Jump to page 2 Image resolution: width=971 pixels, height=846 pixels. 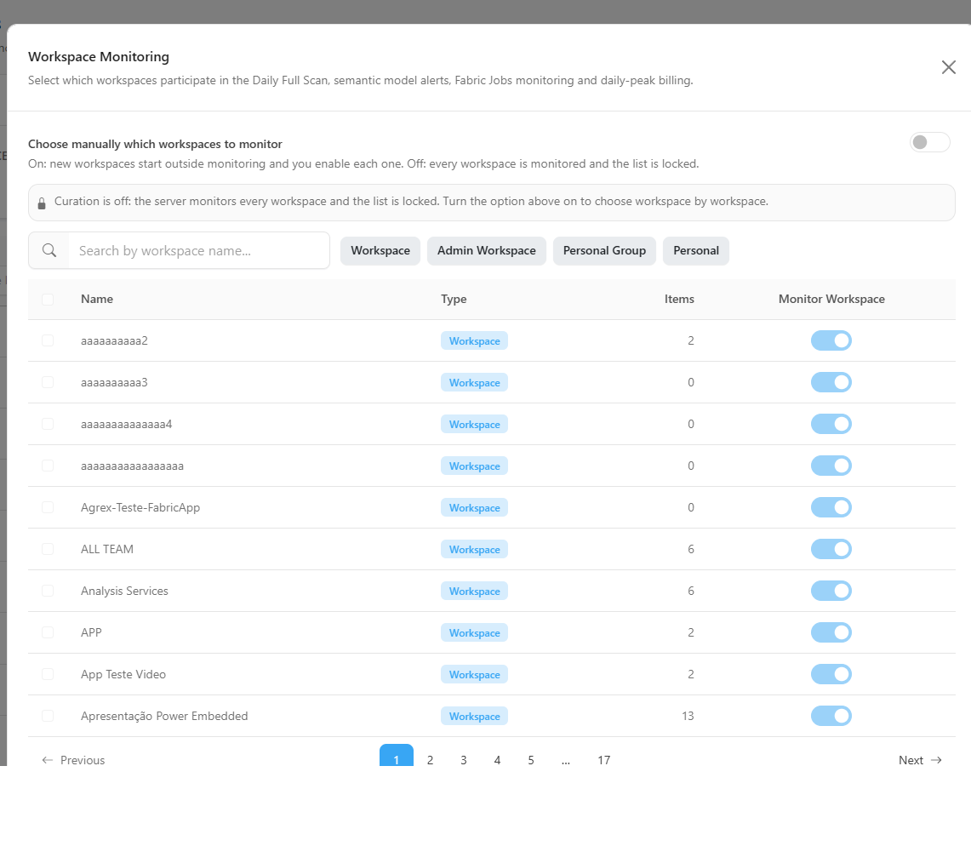click(x=430, y=760)
